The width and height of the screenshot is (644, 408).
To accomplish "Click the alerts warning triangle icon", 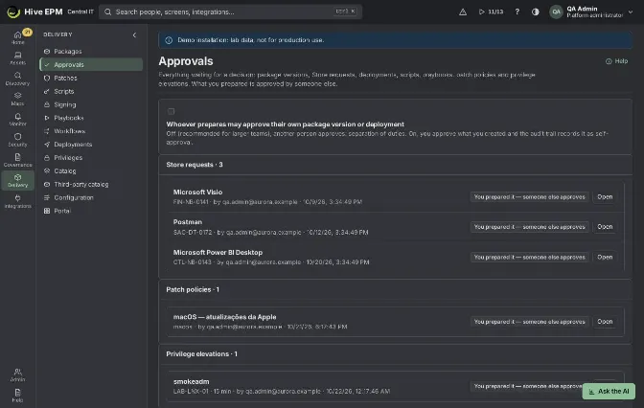I will pyautogui.click(x=463, y=11).
